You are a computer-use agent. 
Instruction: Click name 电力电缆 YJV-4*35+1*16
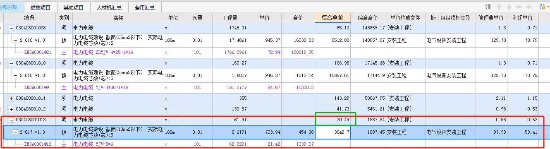pyautogui.click(x=100, y=88)
